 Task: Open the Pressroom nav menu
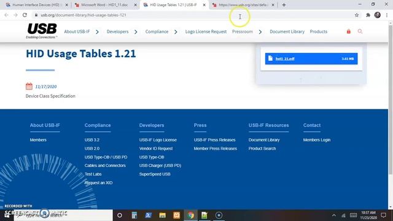(x=243, y=31)
